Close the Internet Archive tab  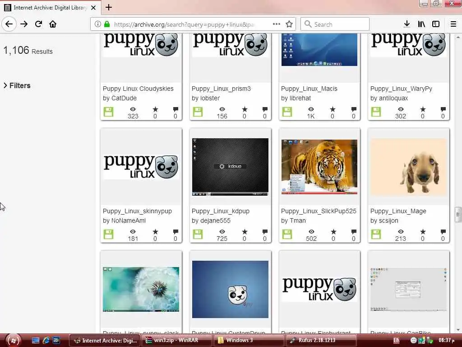click(93, 8)
